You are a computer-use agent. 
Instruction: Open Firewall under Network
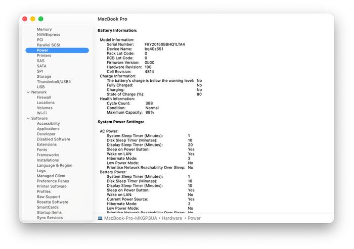44,97
